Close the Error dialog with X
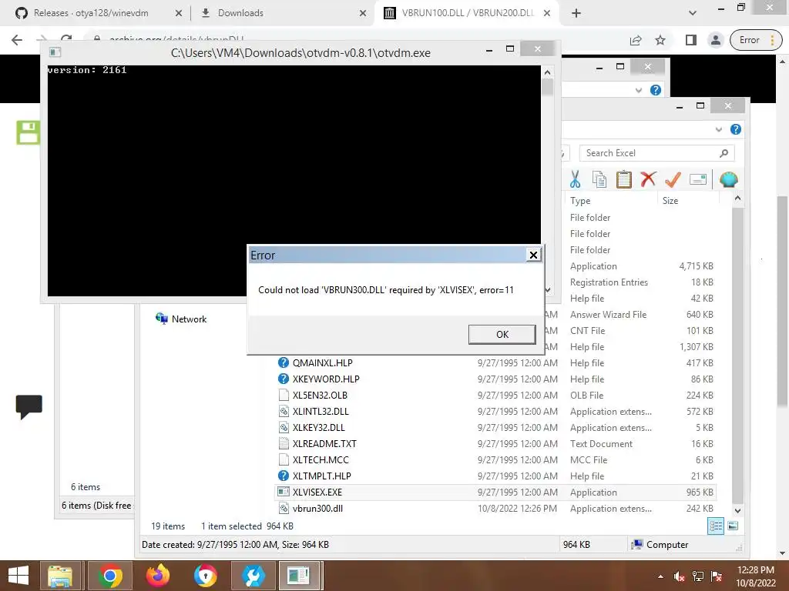789x591 pixels. pos(533,255)
